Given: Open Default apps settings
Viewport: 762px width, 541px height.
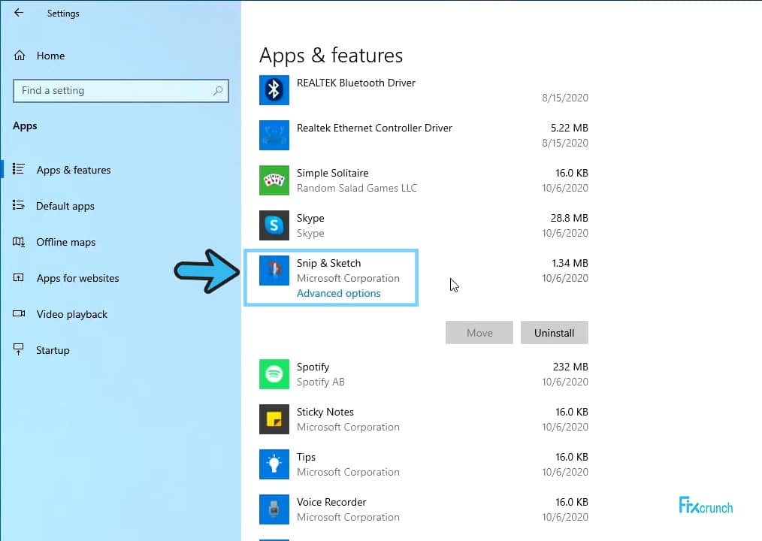Looking at the screenshot, I should 65,206.
